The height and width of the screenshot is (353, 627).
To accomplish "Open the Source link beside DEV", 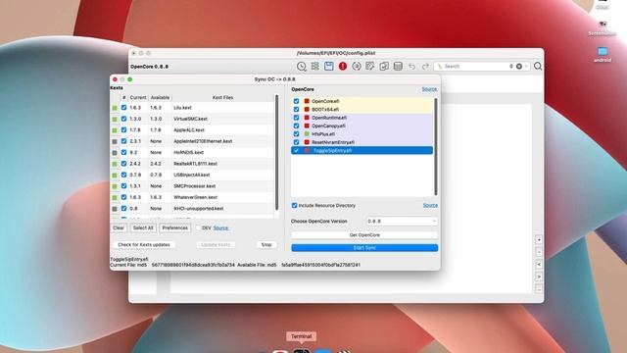I will click(x=220, y=228).
